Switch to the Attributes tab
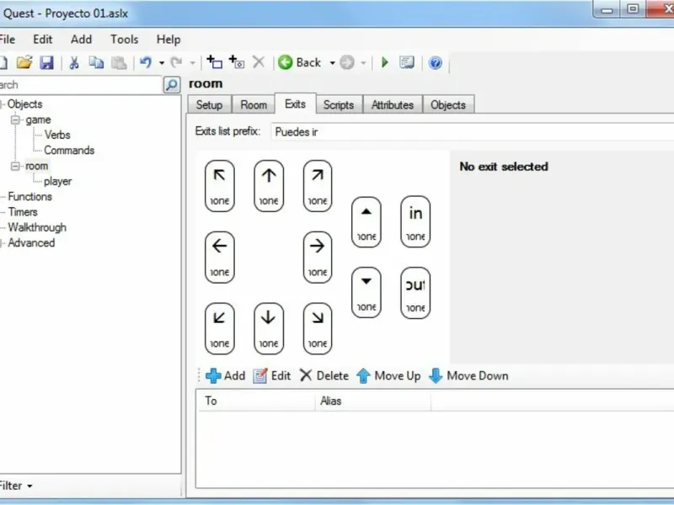 coord(393,104)
